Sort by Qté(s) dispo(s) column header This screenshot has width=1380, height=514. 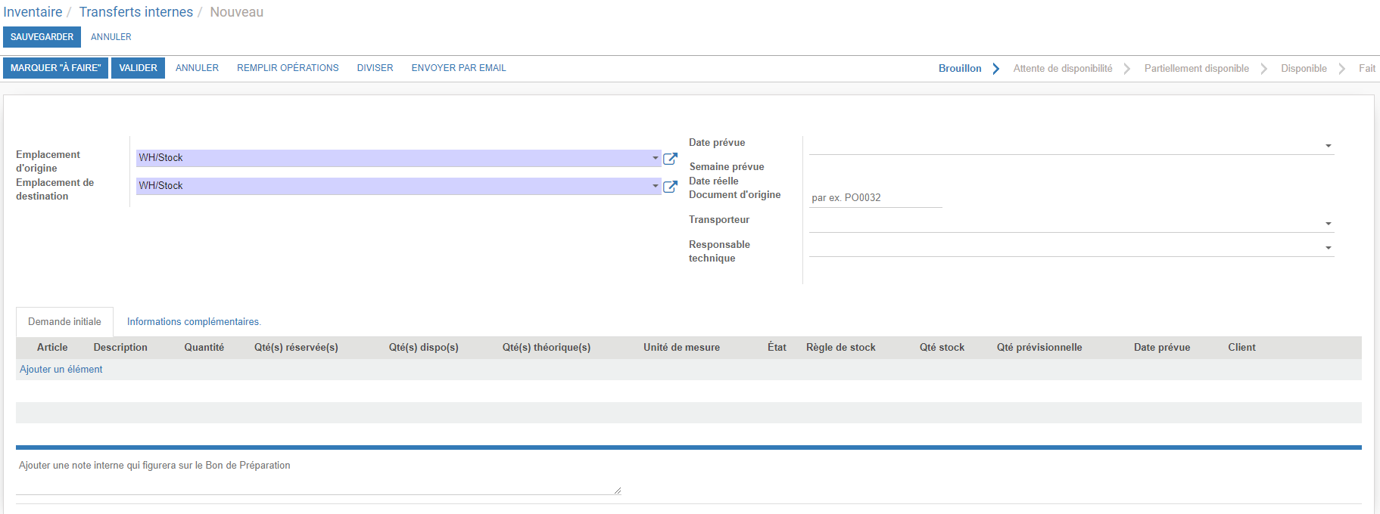[424, 348]
